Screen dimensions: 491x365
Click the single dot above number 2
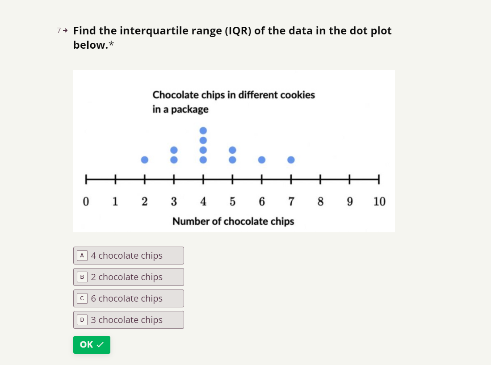point(144,159)
